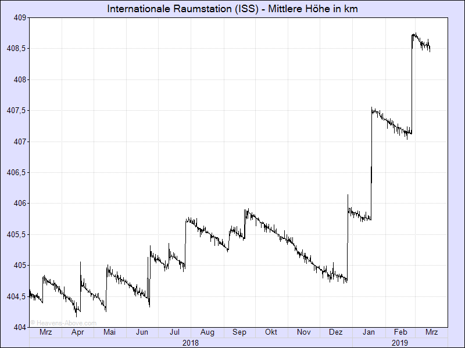Select the Nov month label
465x348 pixels.
point(303,332)
